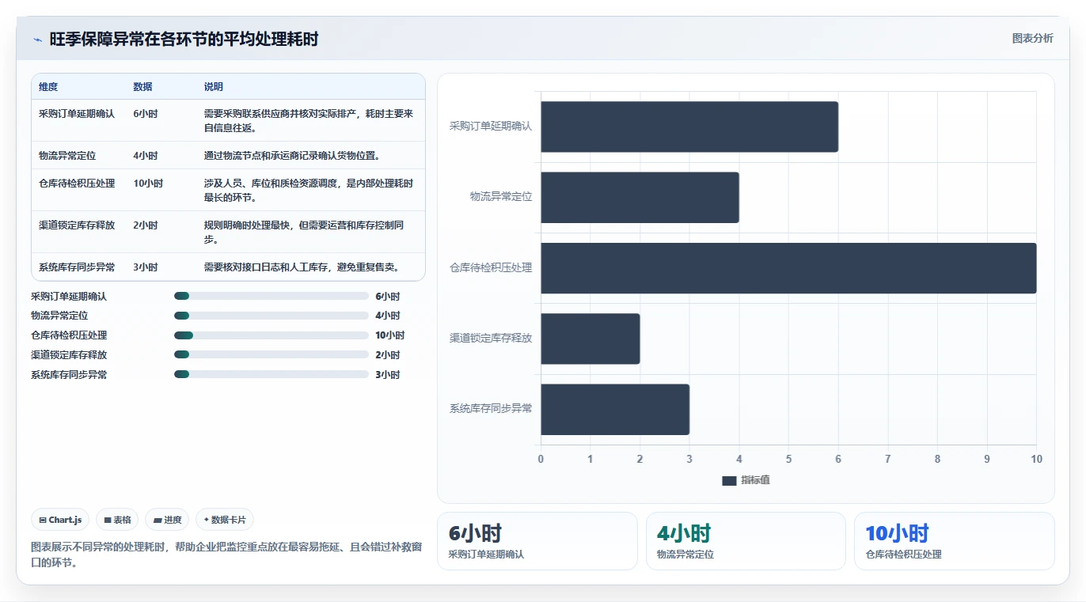
Task: Click the 物流异常定位 chart bar
Action: [640, 197]
